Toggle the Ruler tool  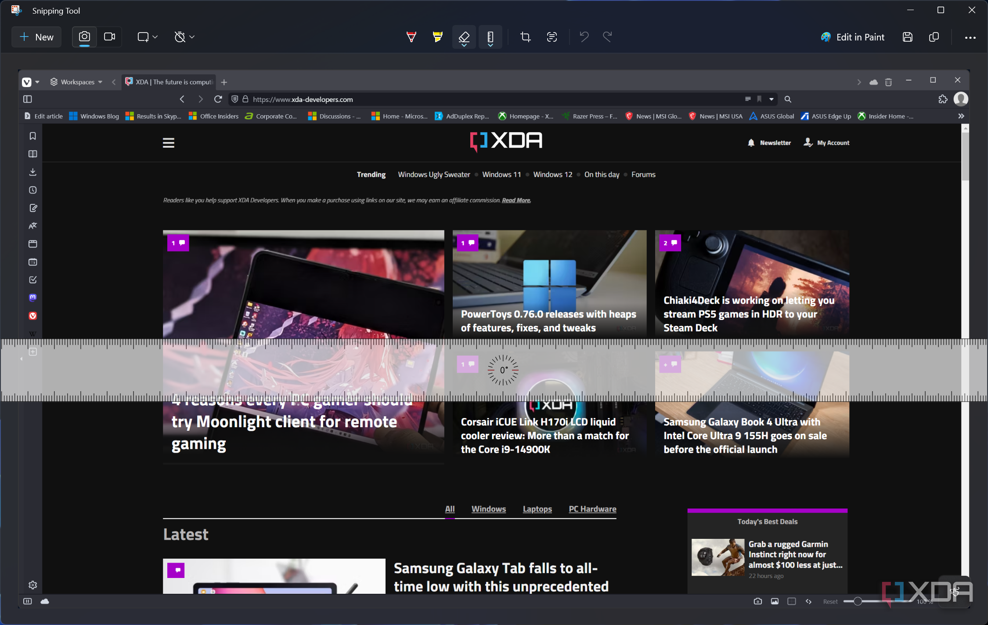pyautogui.click(x=490, y=37)
